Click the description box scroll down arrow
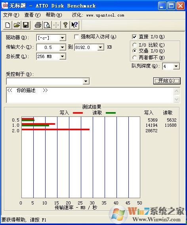 coord(177,99)
